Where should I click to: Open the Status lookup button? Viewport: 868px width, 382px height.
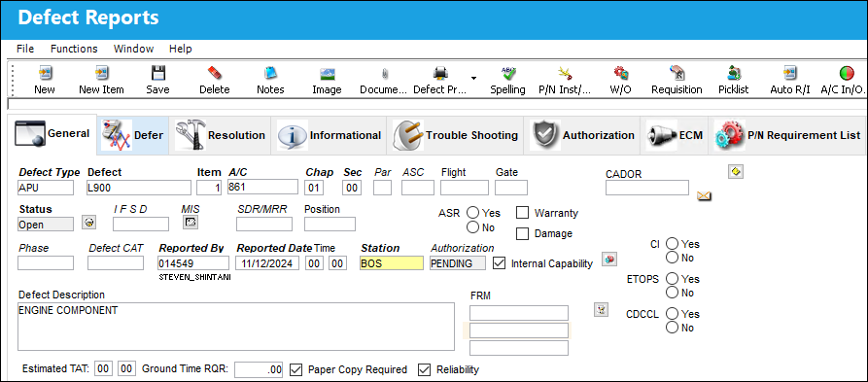tap(88, 223)
